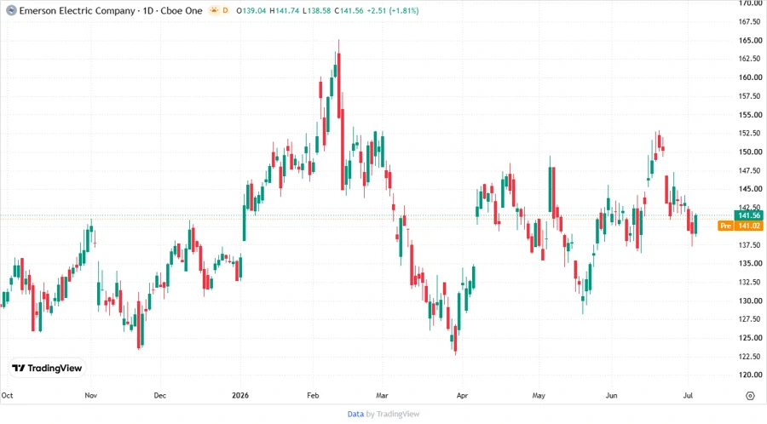Open the Data link below chart
This screenshot has height=424, width=767.
click(355, 415)
